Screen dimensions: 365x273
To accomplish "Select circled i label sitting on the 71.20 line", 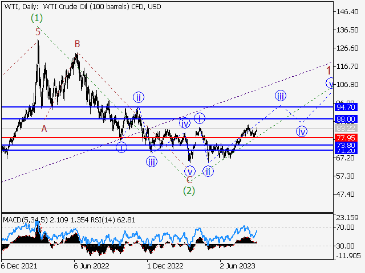I will coord(121,147).
